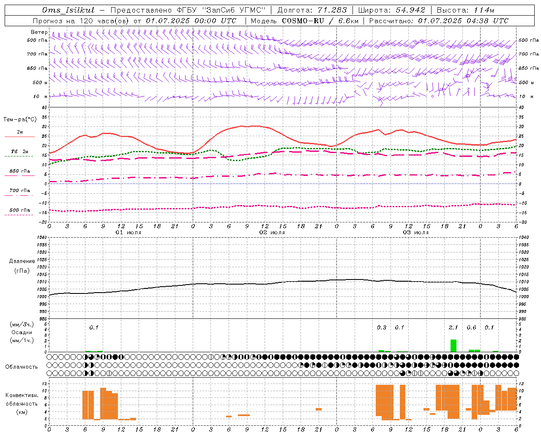Click the 10 м wind level label on left
541x433 pixels.
click(x=41, y=97)
